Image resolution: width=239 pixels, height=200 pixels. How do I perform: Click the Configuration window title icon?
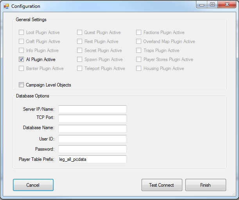click(x=6, y=6)
